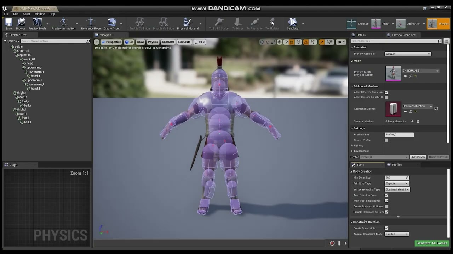Open the SK_ROMAN_S preview mesh dropdown
This screenshot has width=453, height=254.
pos(420,71)
